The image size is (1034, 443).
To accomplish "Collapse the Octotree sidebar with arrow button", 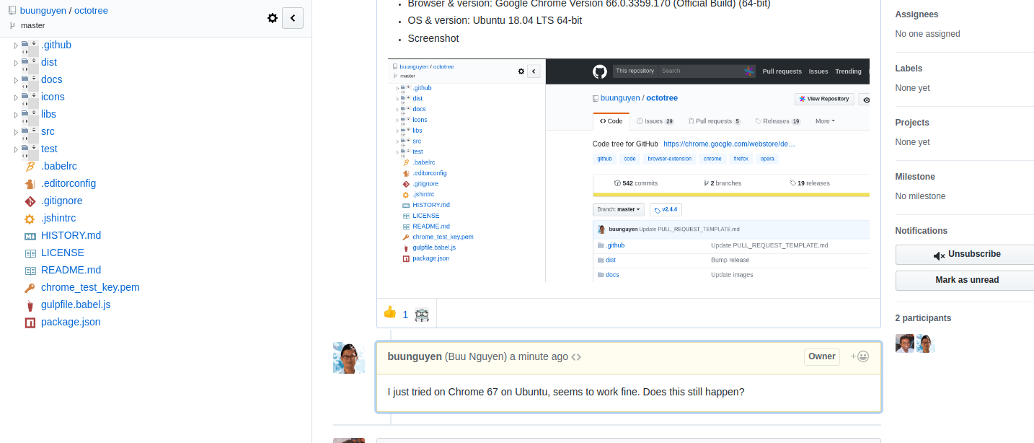I will pyautogui.click(x=293, y=18).
